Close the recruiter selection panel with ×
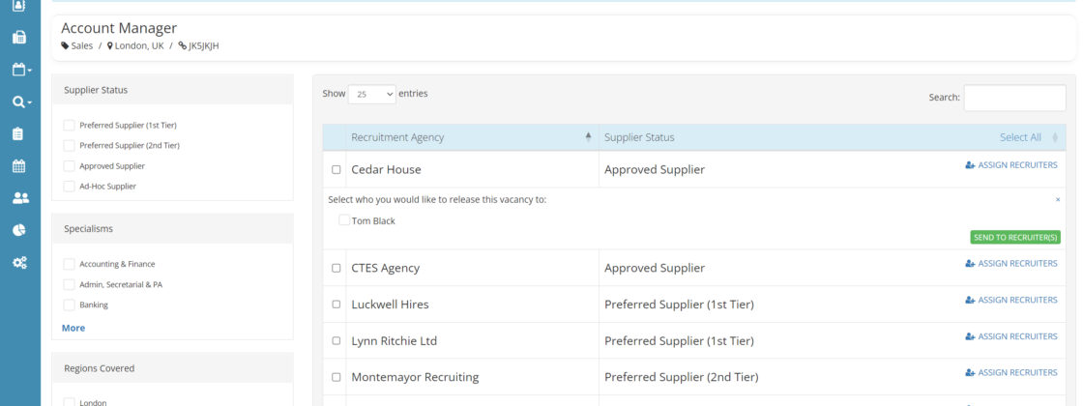This screenshot has height=406, width=1083. click(1058, 199)
